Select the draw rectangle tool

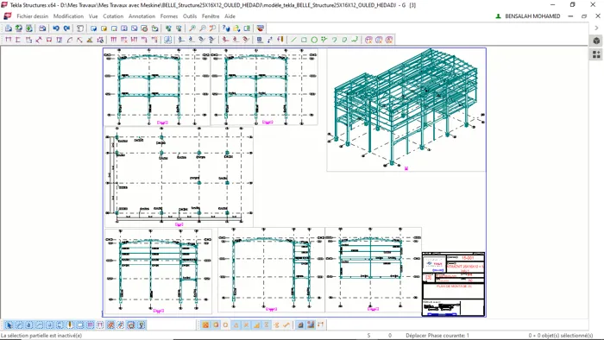point(304,40)
